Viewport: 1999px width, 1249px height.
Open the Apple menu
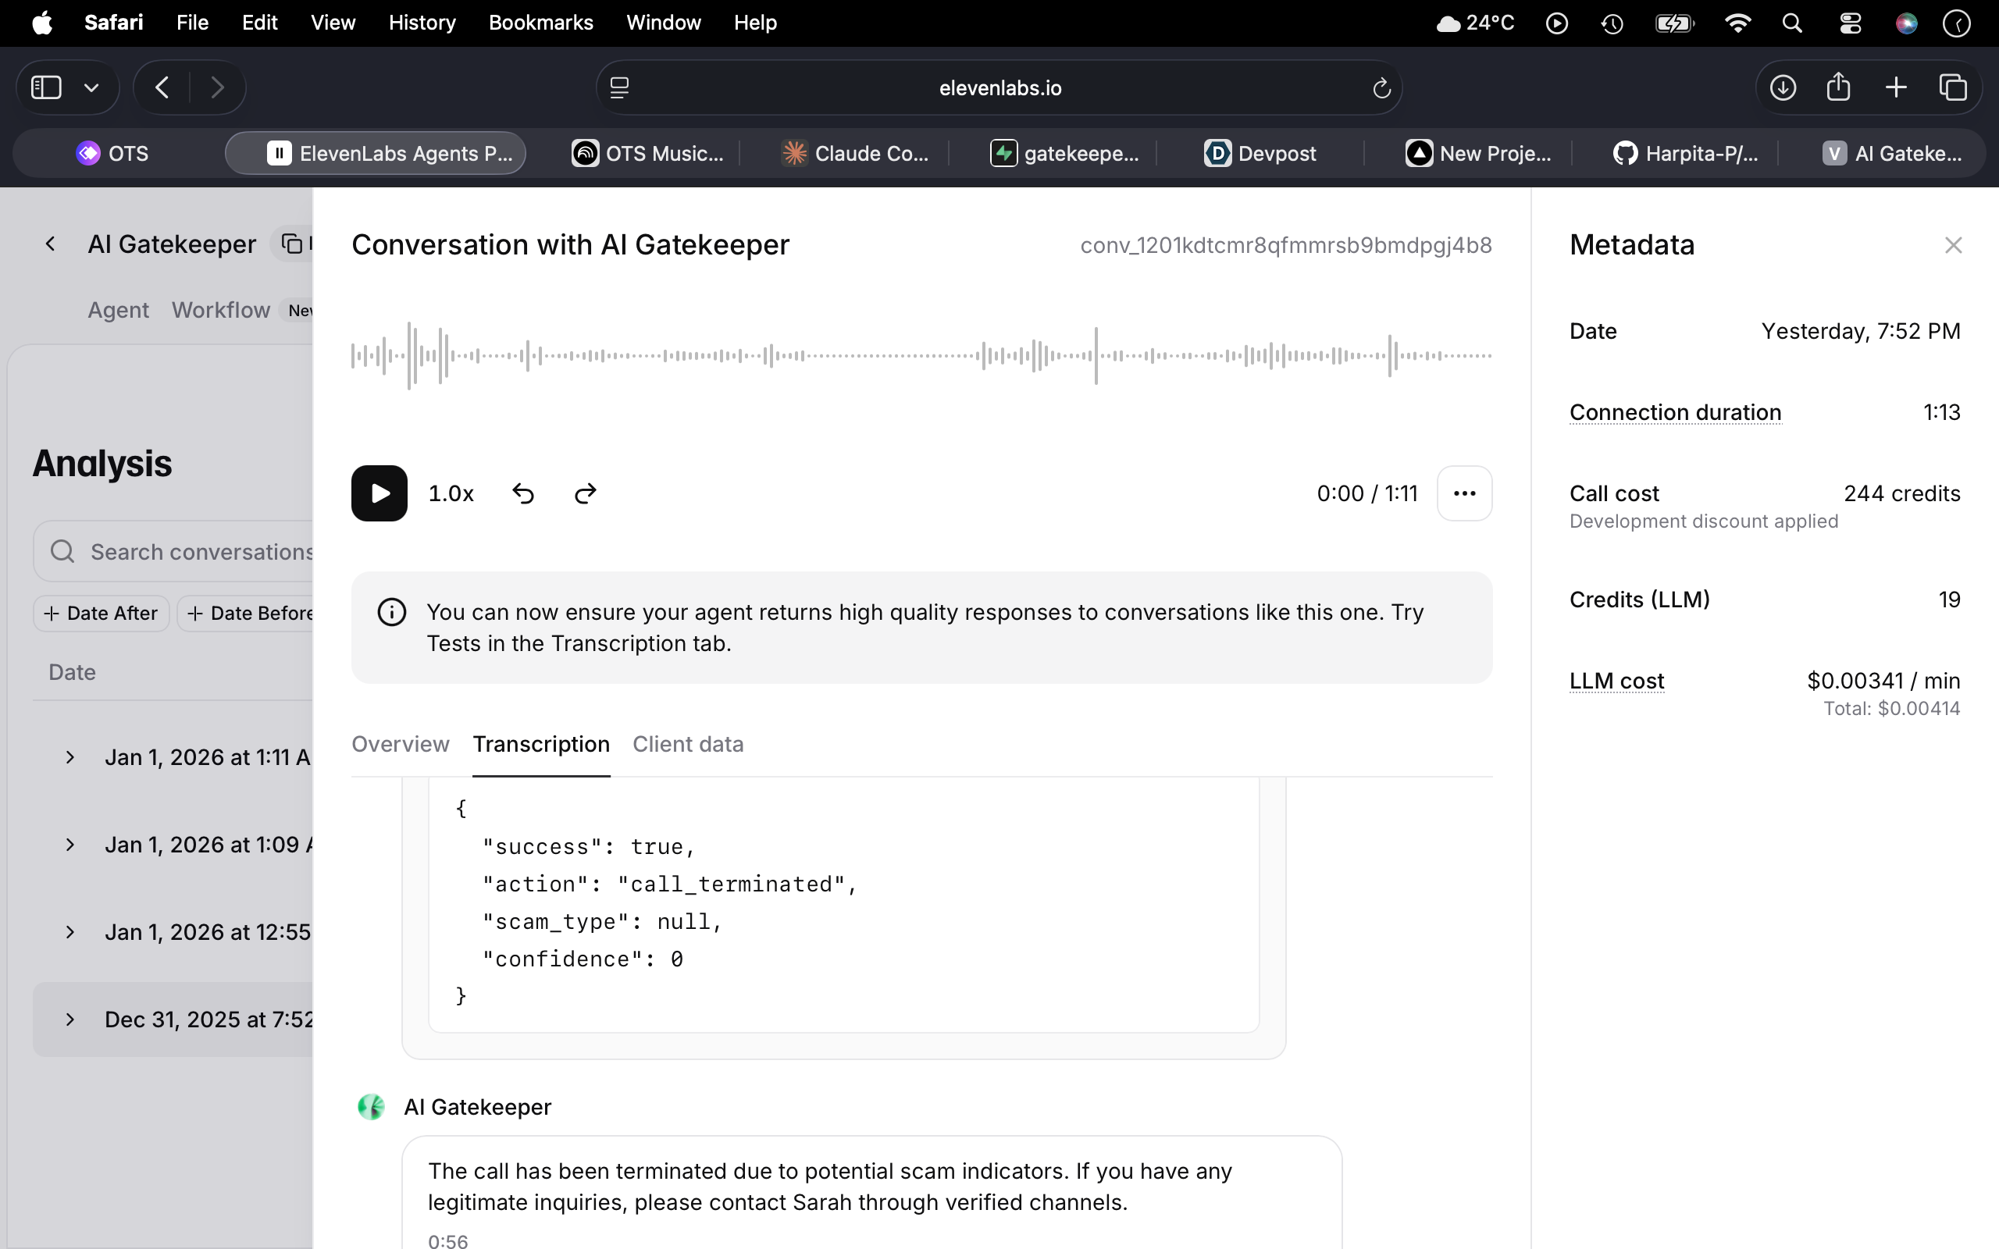(x=42, y=23)
